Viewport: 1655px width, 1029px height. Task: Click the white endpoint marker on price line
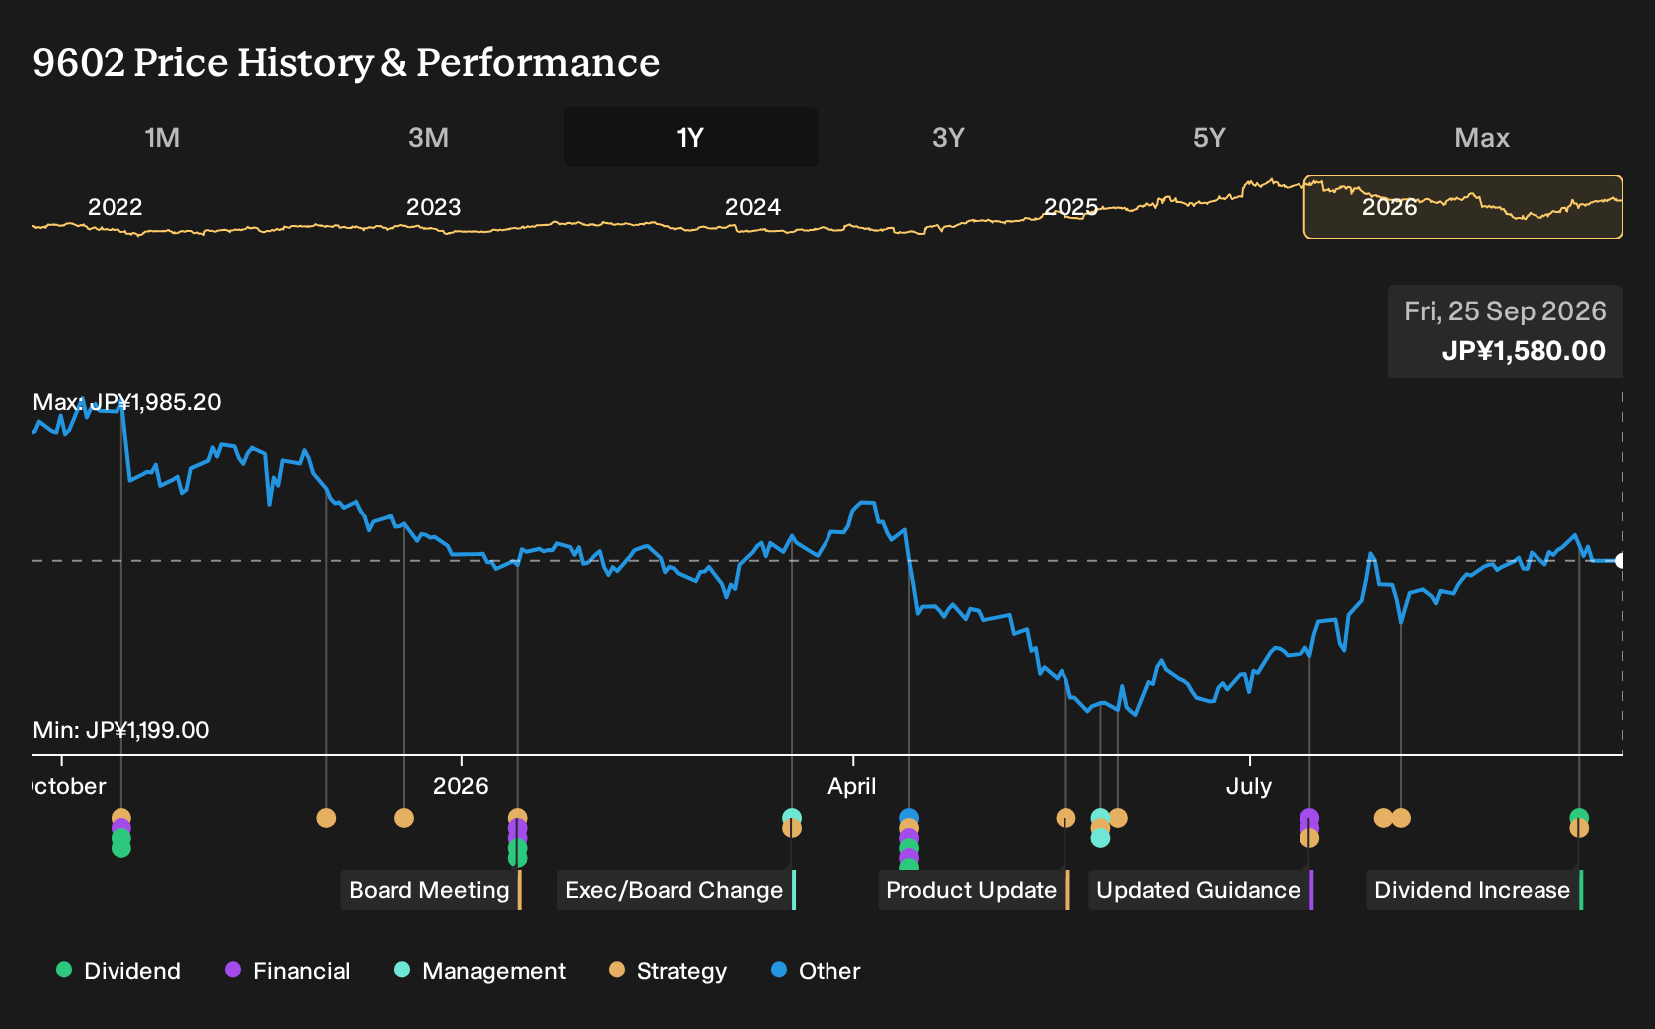tap(1620, 561)
